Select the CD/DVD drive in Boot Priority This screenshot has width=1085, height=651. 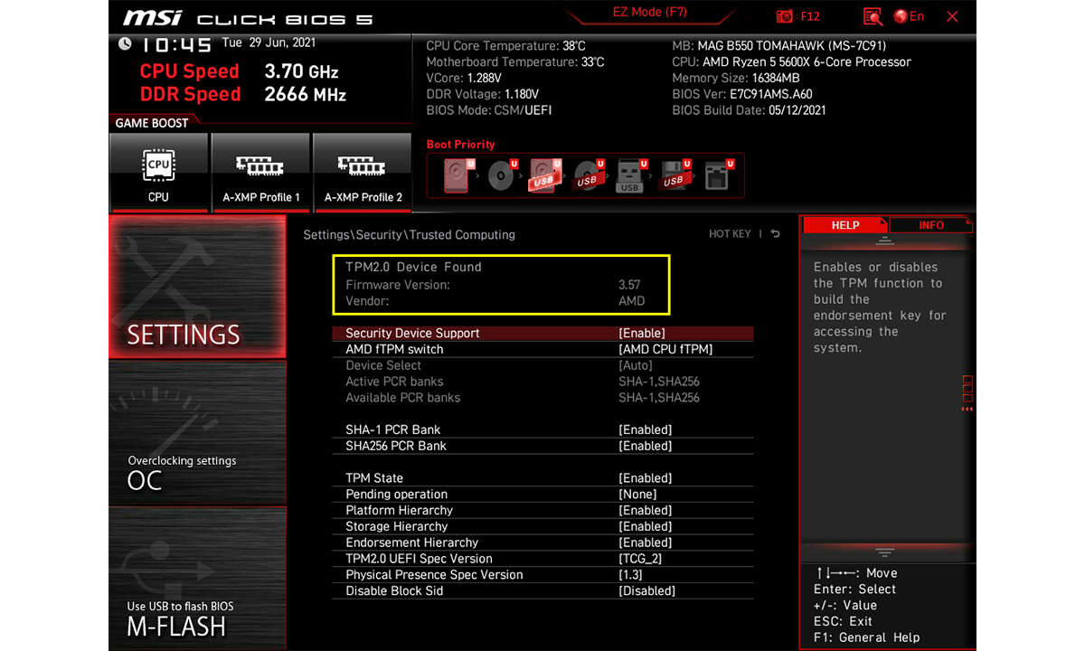point(500,175)
